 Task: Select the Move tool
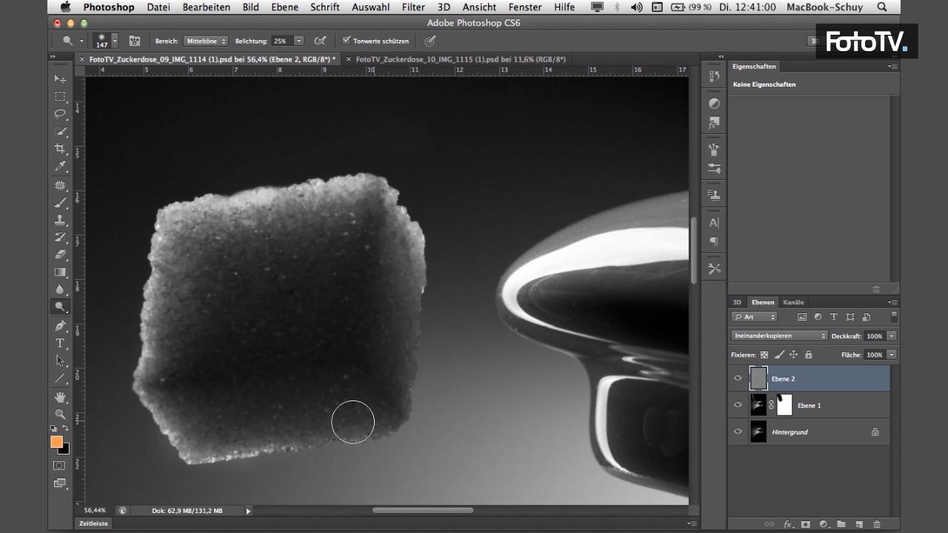pos(60,78)
